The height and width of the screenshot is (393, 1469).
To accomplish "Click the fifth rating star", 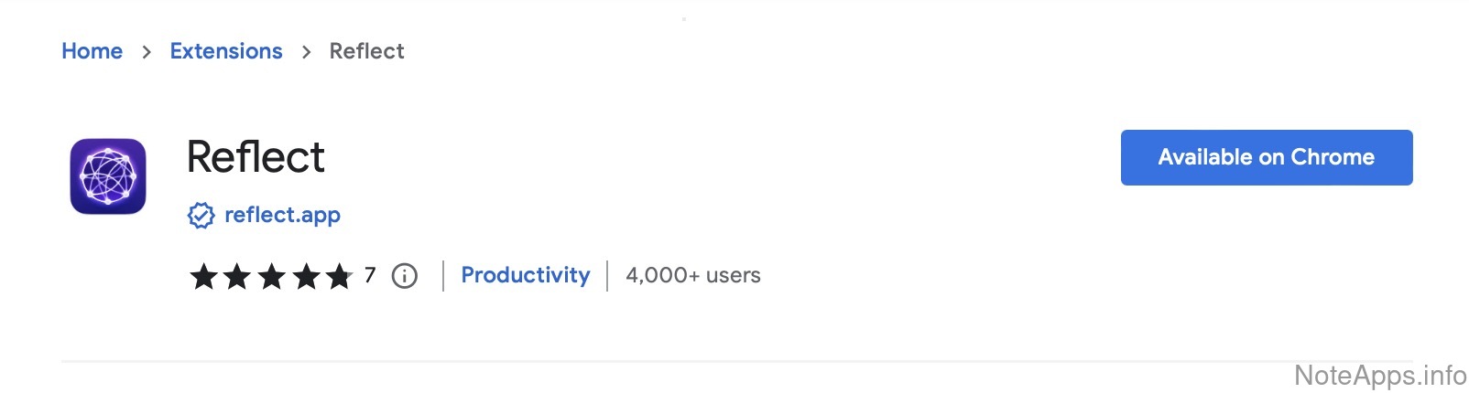I will [x=339, y=276].
